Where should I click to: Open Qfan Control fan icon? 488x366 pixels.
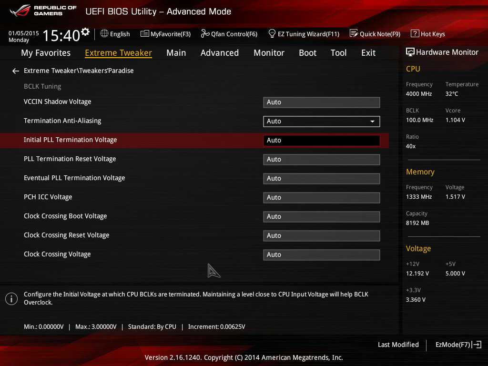[x=205, y=34]
